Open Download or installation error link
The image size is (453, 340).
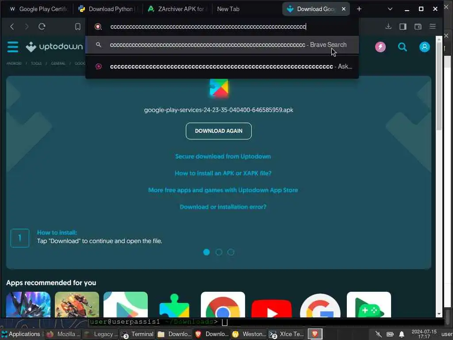(x=223, y=207)
